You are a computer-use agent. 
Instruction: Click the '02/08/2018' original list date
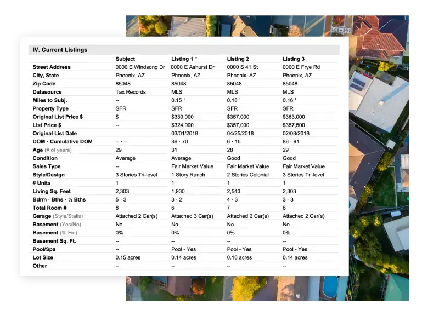[296, 134]
